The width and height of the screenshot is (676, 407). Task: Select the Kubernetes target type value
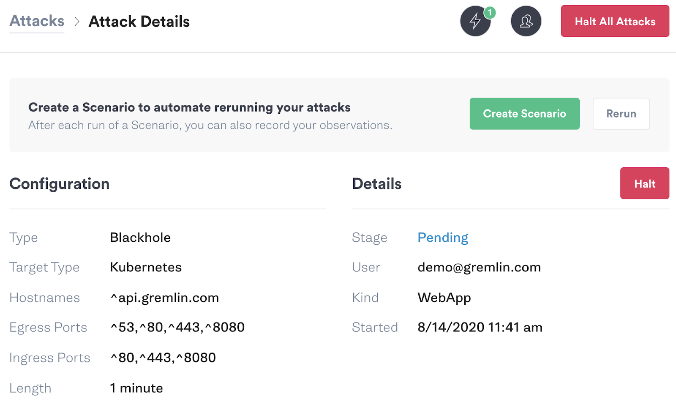pos(146,267)
